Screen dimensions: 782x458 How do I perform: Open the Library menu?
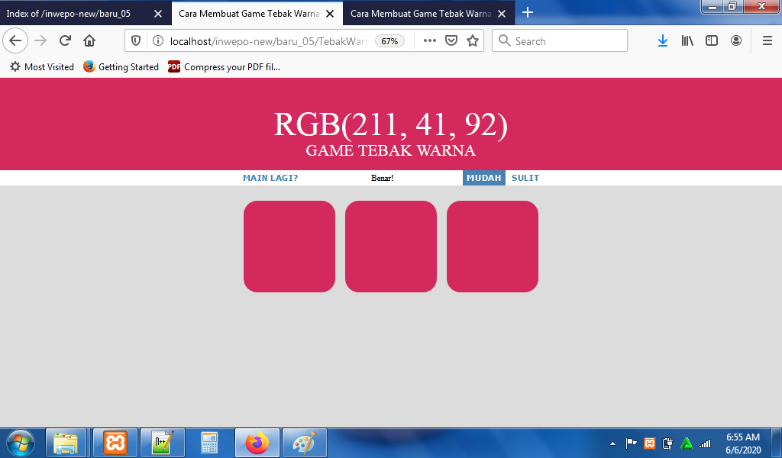(x=687, y=41)
